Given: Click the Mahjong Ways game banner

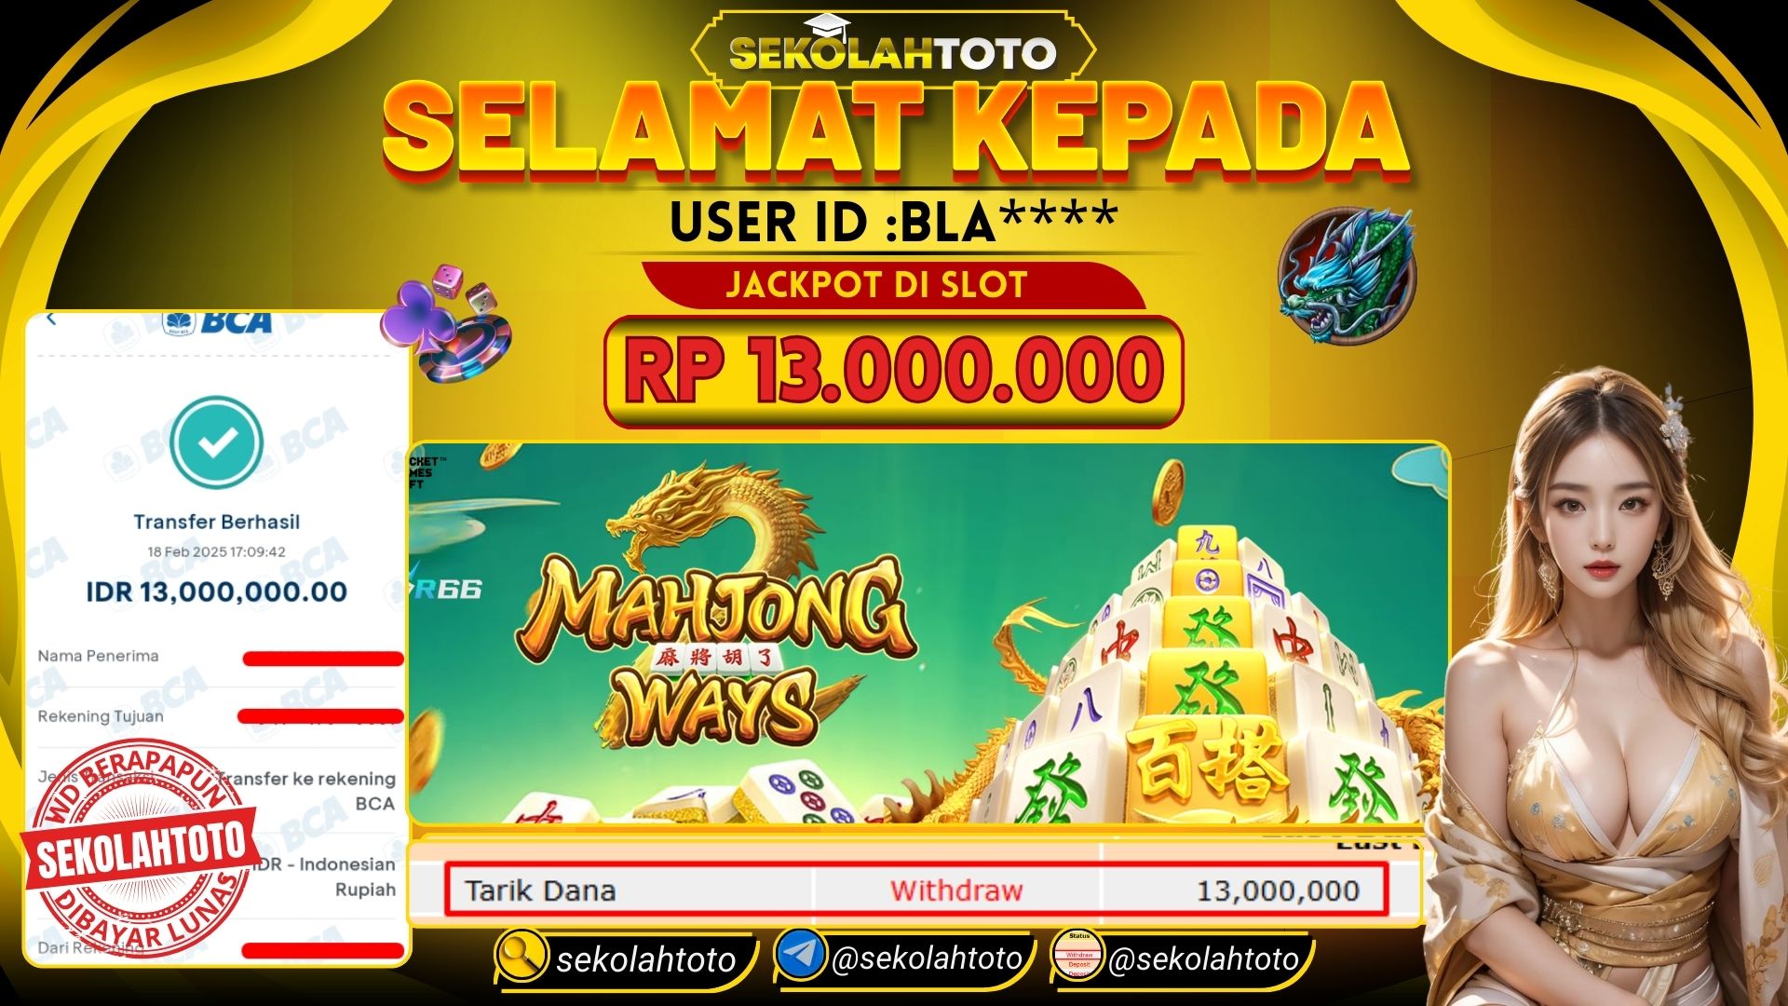Looking at the screenshot, I should [928, 632].
